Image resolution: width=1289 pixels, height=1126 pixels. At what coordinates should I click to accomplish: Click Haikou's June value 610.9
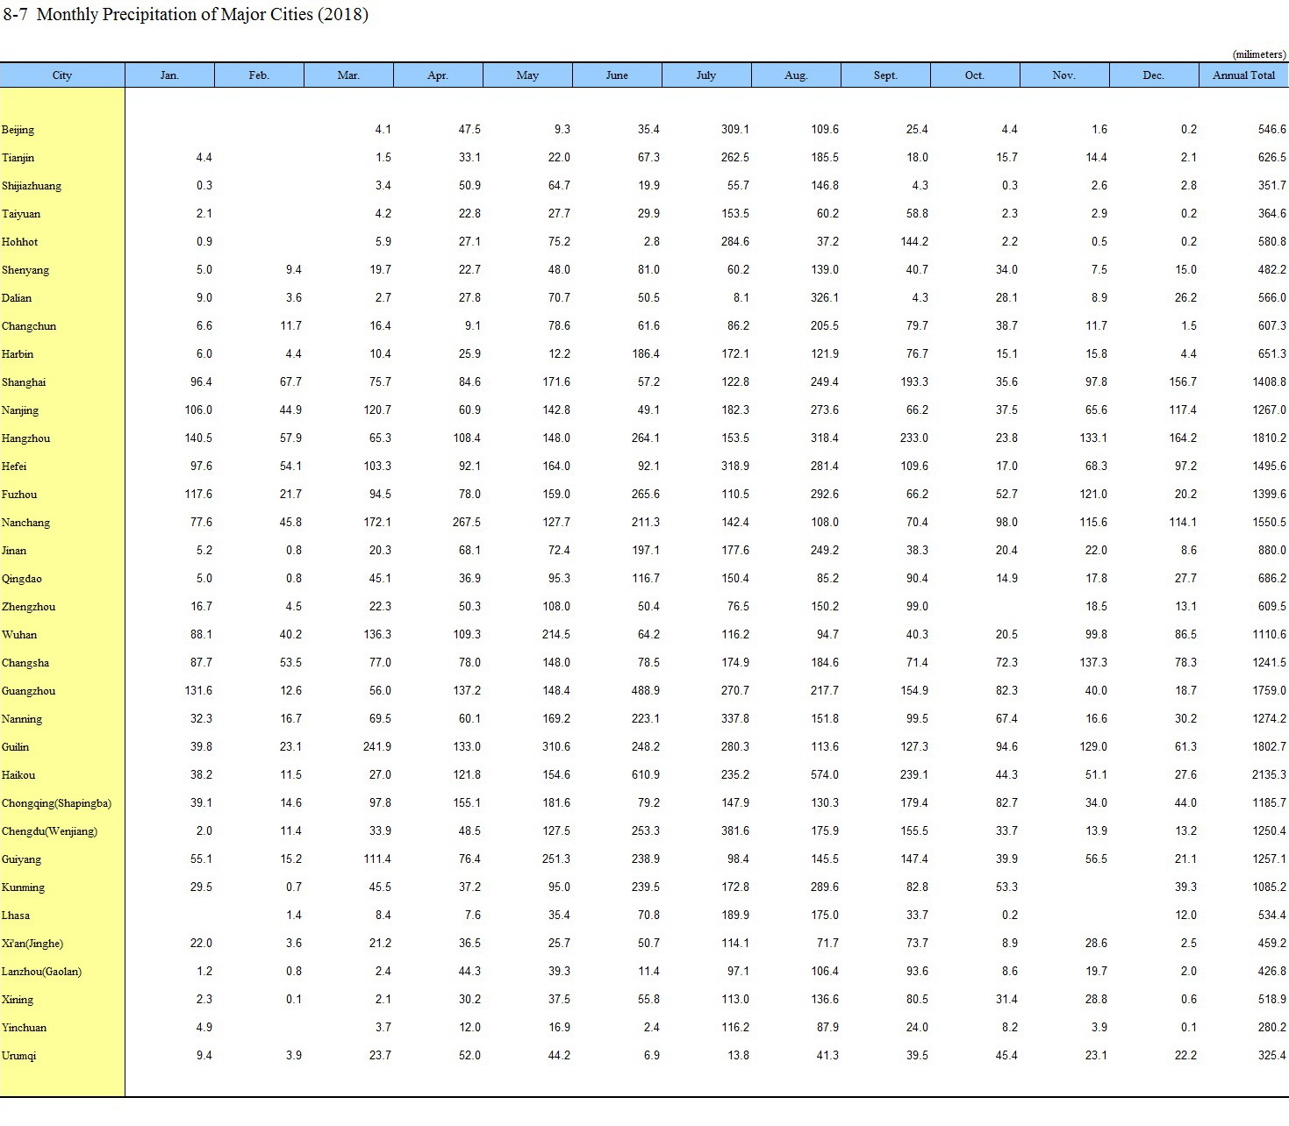(x=645, y=775)
